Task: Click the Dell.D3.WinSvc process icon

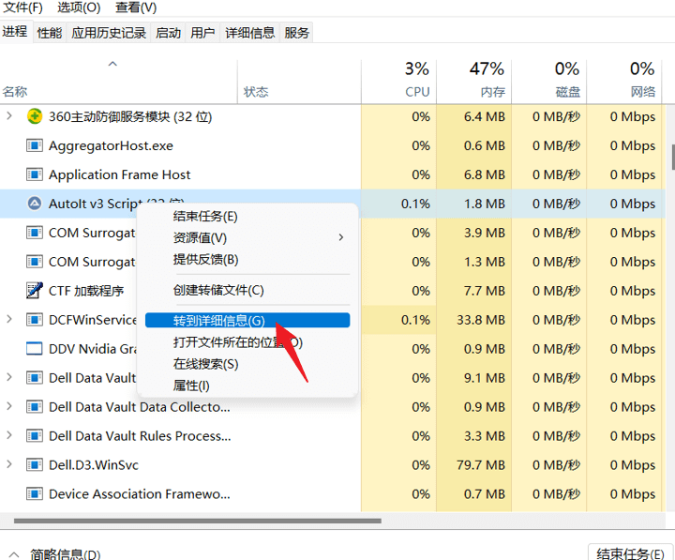Action: coord(35,465)
